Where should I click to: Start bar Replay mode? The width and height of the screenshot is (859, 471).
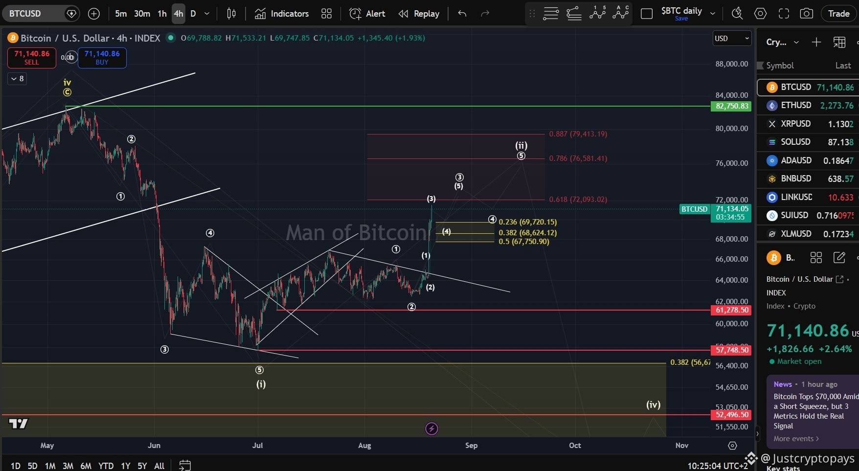(x=419, y=14)
